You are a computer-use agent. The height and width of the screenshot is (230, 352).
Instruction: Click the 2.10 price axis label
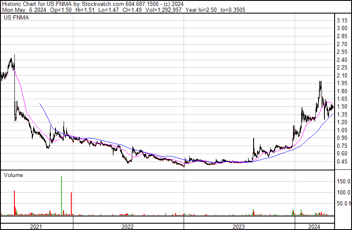[x=342, y=75]
